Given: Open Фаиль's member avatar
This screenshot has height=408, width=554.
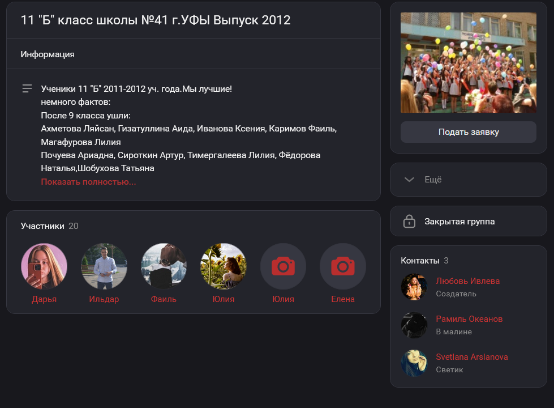Looking at the screenshot, I should click(164, 266).
